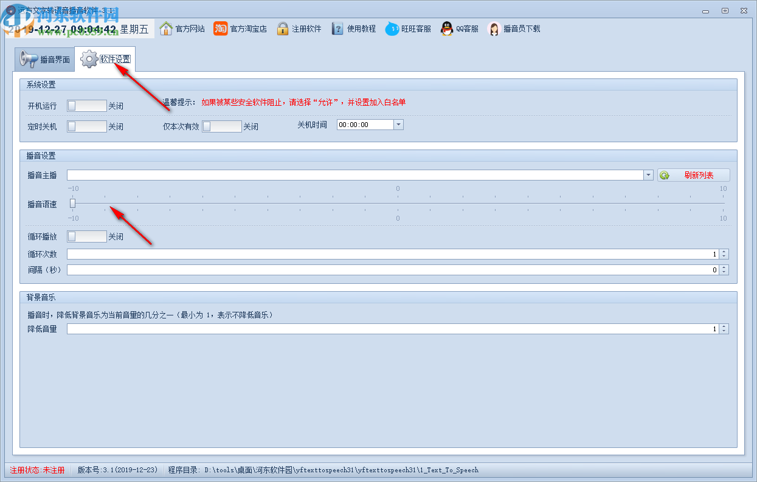The image size is (757, 482).
Task: Click the 旺旺客服 blue chat icon
Action: point(392,29)
